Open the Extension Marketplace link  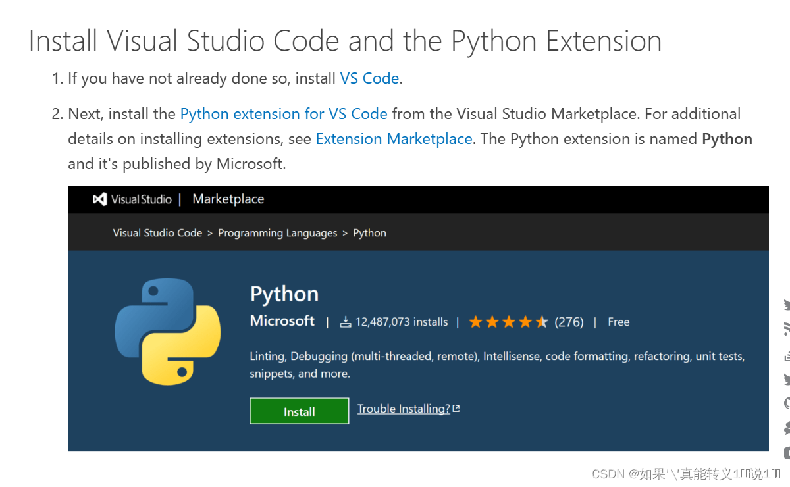click(394, 139)
